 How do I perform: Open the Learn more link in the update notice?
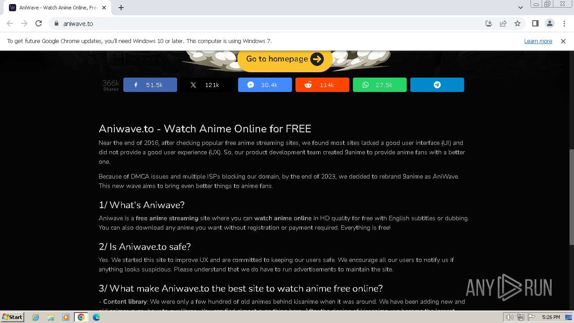[x=538, y=41]
